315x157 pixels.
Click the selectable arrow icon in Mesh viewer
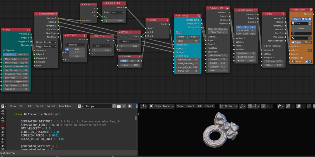click(306, 19)
